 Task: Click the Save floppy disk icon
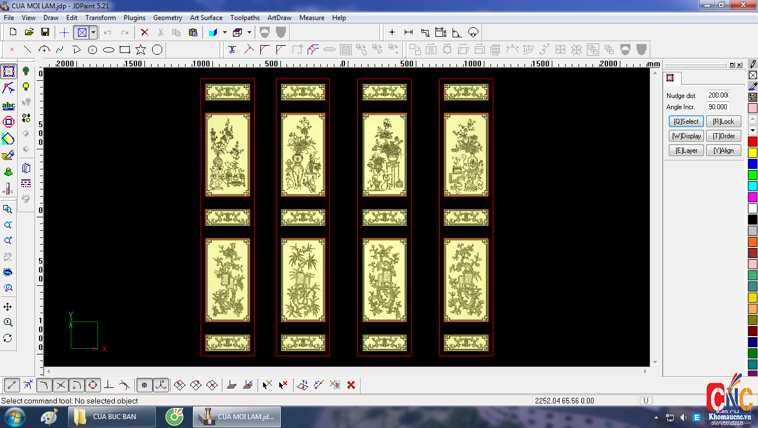tap(45, 32)
